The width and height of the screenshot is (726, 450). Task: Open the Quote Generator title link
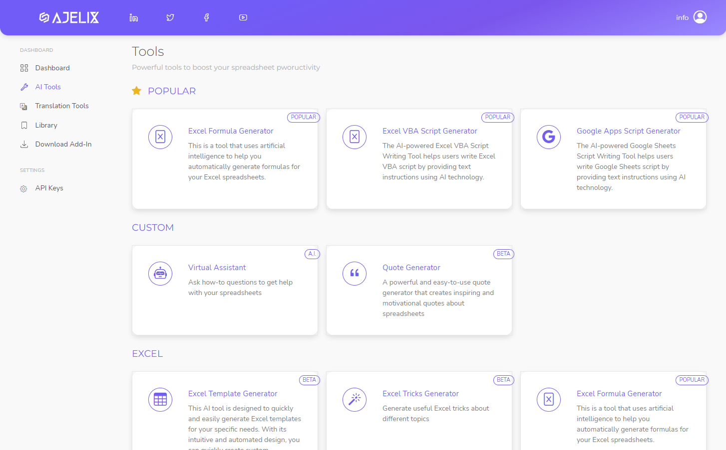[411, 268]
